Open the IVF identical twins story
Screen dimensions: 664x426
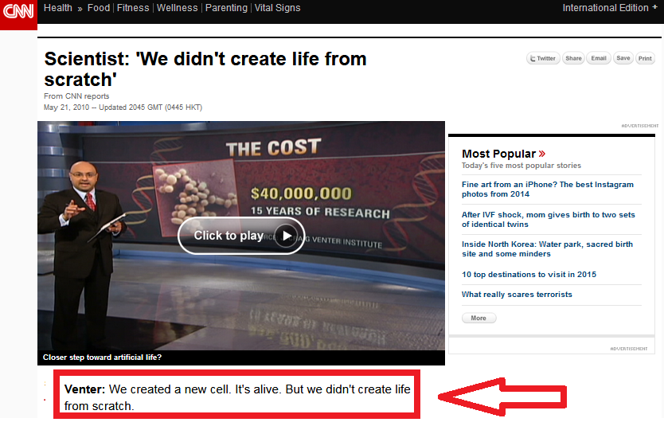(x=548, y=219)
